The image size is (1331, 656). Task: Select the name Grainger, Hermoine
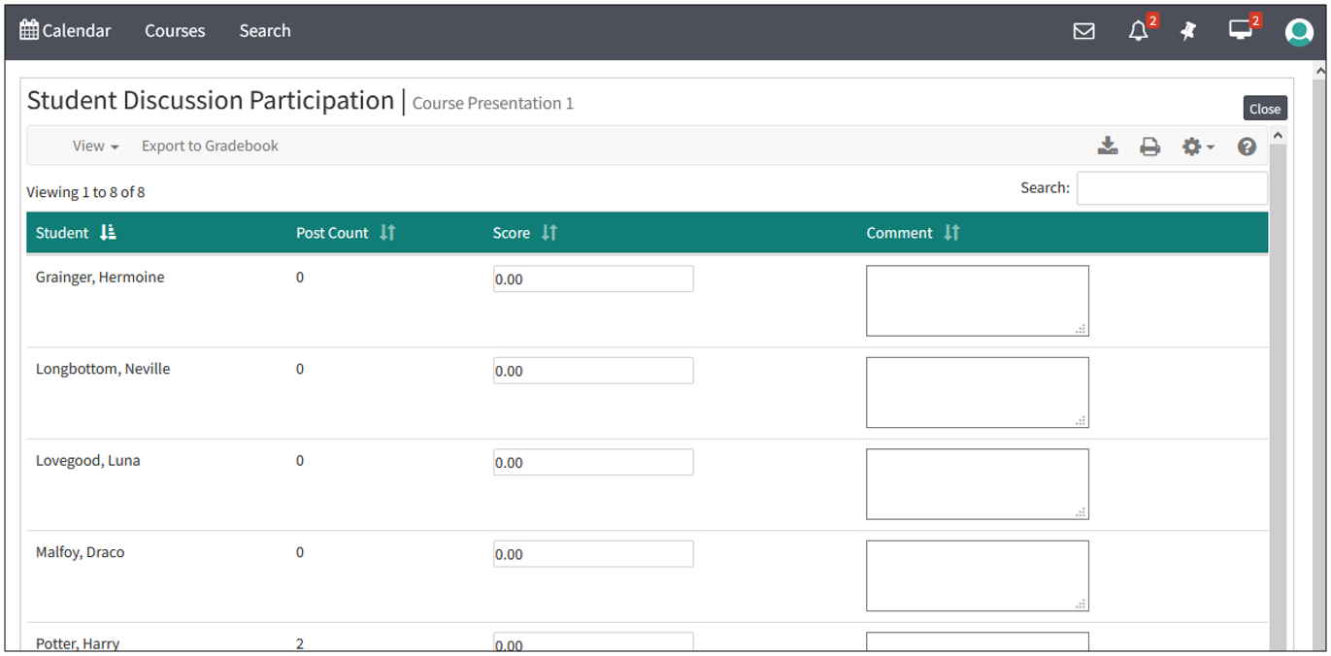tap(100, 278)
